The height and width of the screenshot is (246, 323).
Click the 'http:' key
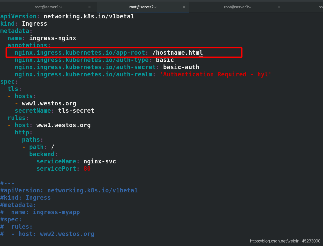24,132
